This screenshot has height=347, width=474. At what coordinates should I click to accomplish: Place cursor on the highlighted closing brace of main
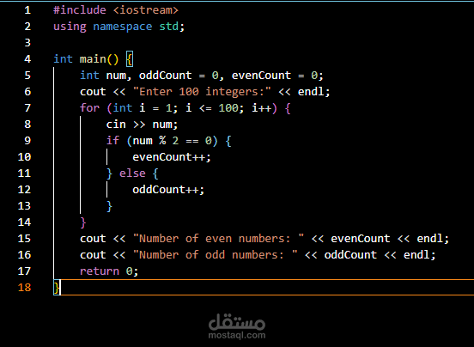coord(57,288)
